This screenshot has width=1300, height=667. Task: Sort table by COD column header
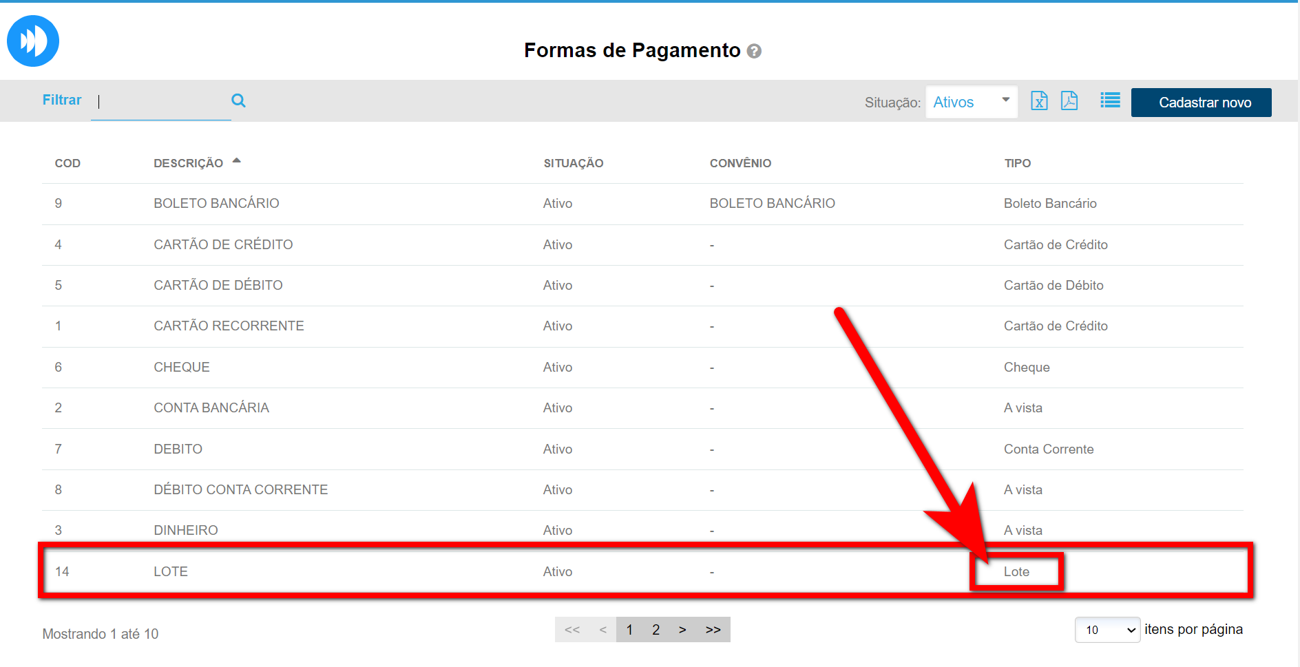(x=67, y=163)
